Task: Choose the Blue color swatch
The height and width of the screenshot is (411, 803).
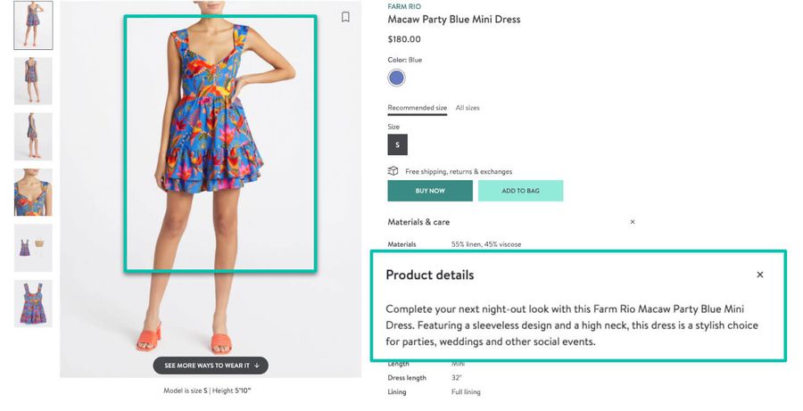Action: (396, 78)
